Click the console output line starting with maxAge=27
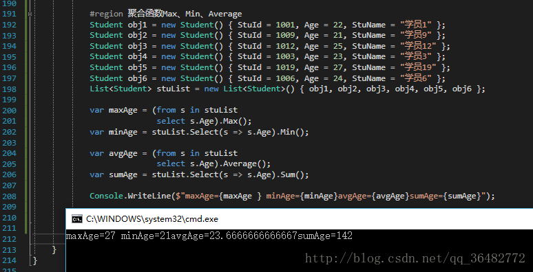533x272 pixels. coord(209,236)
